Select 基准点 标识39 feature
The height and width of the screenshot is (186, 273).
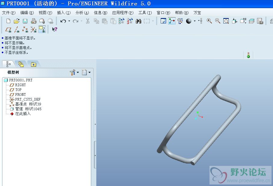25,104
